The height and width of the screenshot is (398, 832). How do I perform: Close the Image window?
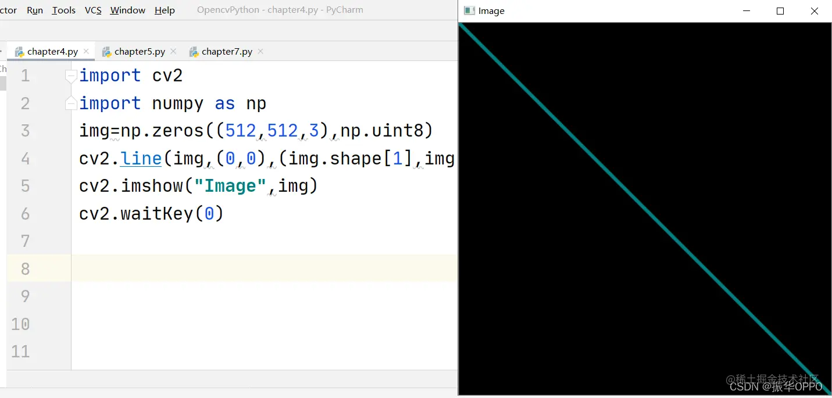point(815,11)
